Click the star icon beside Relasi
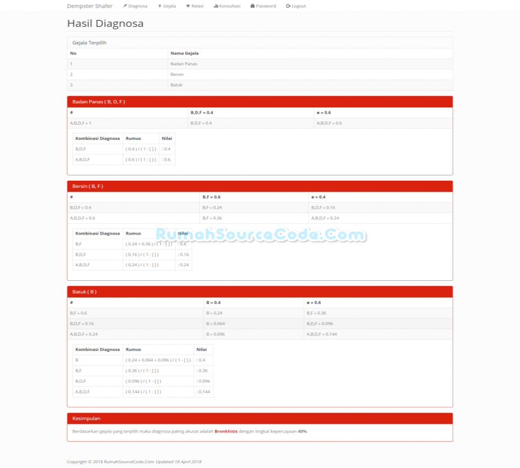The height and width of the screenshot is (468, 520). point(187,6)
